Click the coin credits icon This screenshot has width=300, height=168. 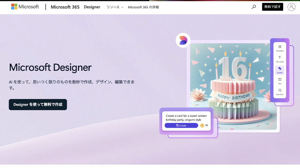(202, 125)
